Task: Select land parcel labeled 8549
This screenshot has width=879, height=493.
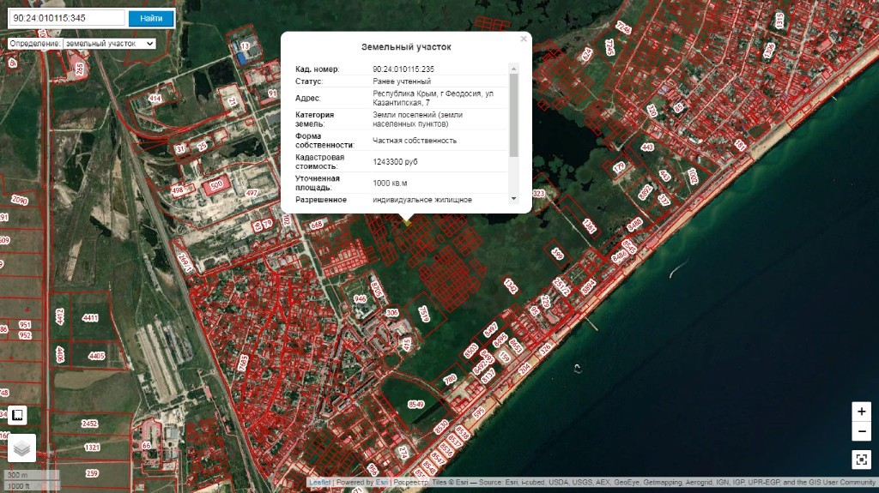Action: [416, 405]
